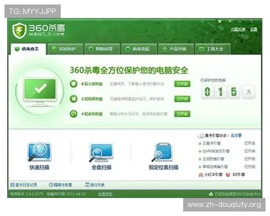
Task: Switch to the 网购保镖 tab
Action: point(102,49)
